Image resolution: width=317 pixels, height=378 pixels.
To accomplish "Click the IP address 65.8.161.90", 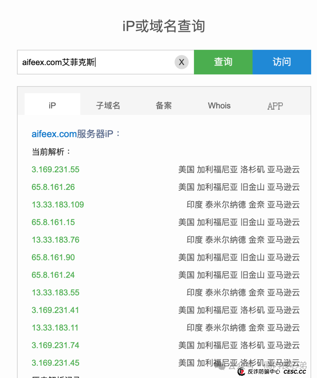I will 53,257.
